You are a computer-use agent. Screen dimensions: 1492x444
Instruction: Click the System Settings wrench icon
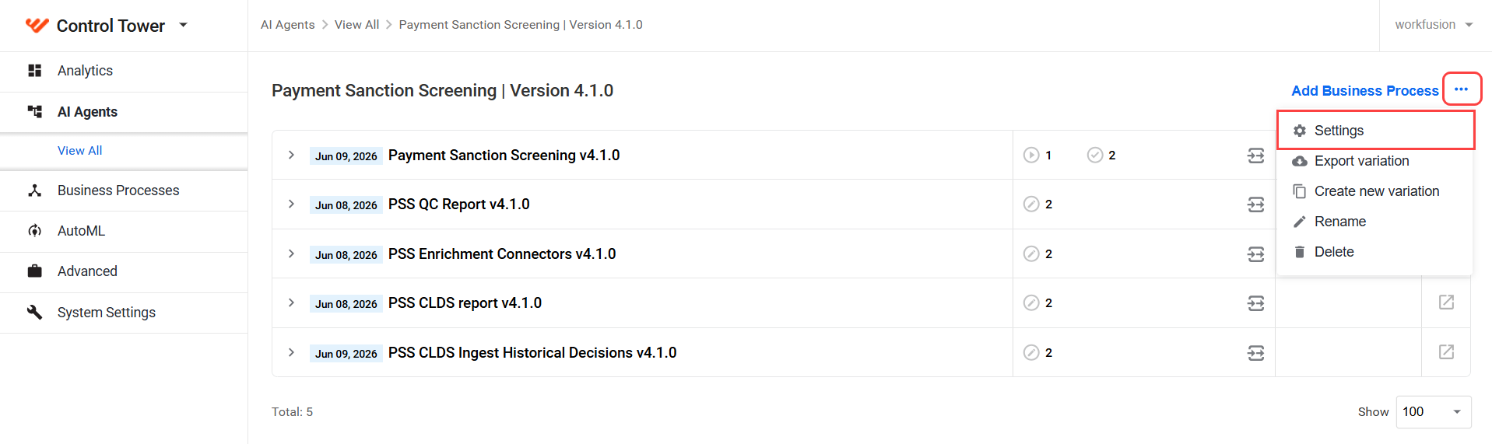[x=34, y=313]
